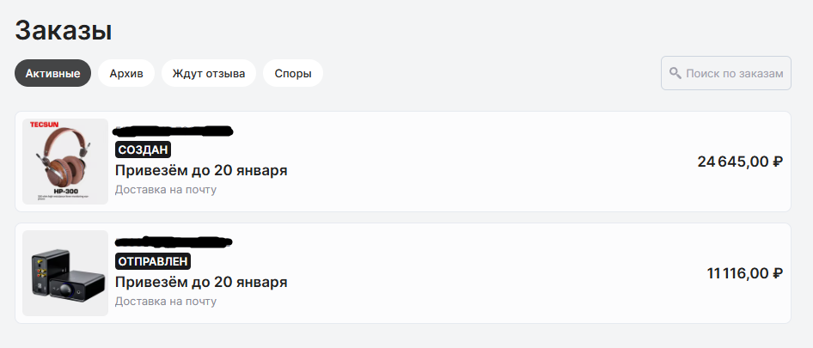Click Доставка на почту under amplifier order

pos(165,302)
